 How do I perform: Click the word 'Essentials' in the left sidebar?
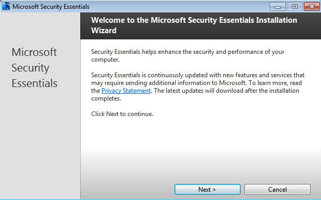[x=34, y=83]
